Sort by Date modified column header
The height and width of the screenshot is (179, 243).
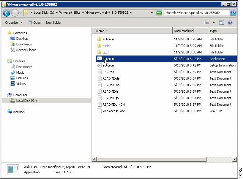tap(190, 31)
